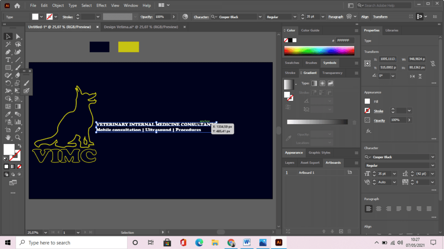
Task: Open the File menu
Action: point(33,5)
